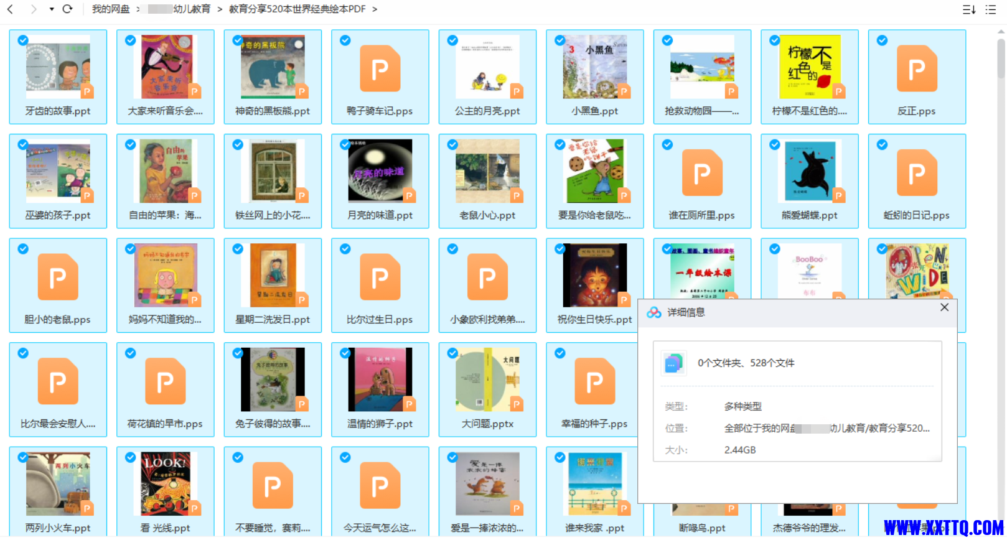Select the file name 铁丝网上的小花...
The height and width of the screenshot is (540, 1007).
pos(273,215)
